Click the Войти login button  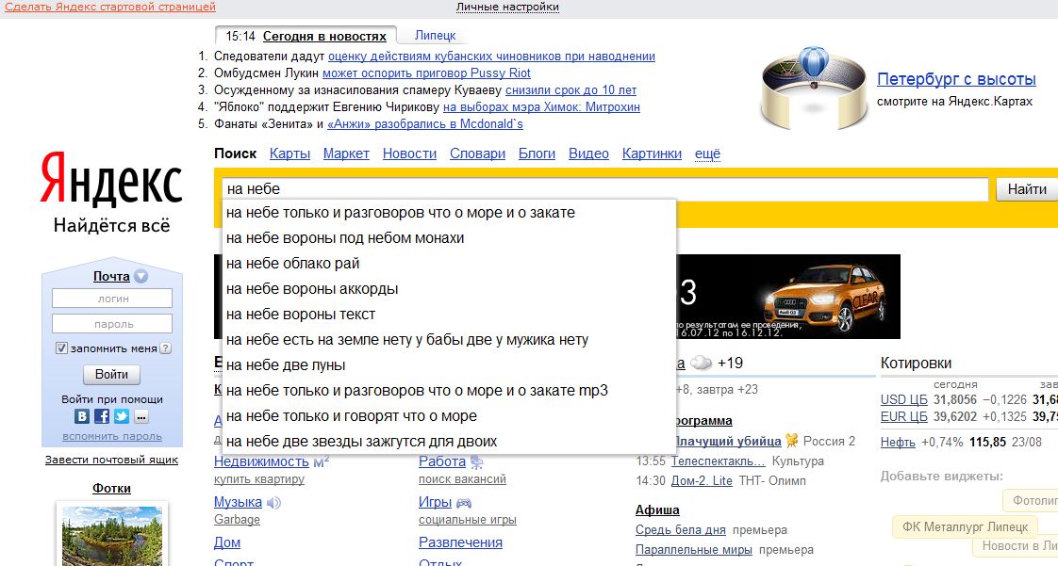pos(111,375)
